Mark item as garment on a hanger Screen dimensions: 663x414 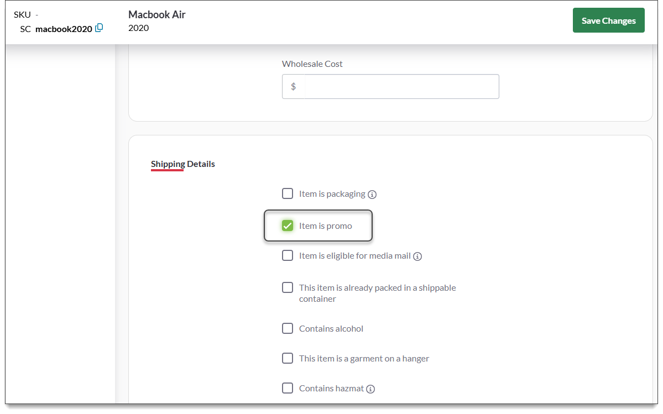(288, 358)
